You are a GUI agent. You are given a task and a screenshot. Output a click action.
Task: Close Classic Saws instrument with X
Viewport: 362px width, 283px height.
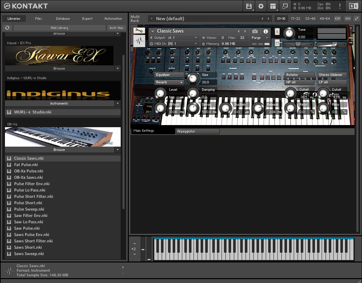[x=351, y=28]
